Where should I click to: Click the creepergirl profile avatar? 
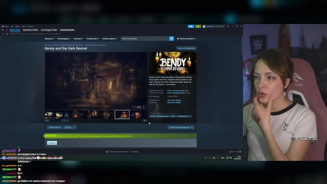pos(204,26)
